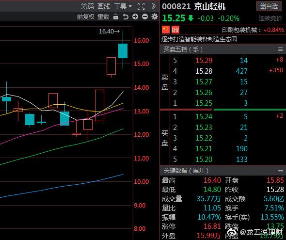Click the double chevron collapse icon
Screen dimensions: 286x240
pyautogui.click(x=154, y=6)
